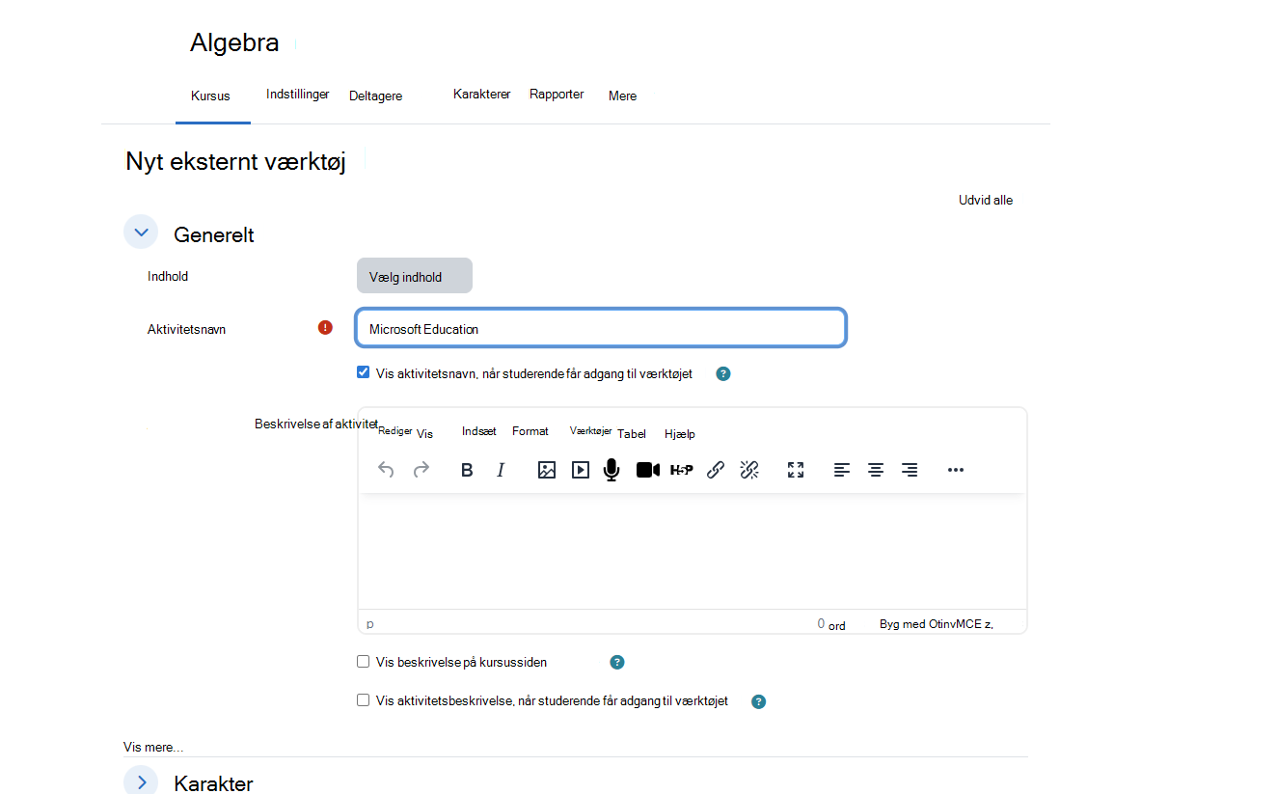Center align text in the editor
Image resolution: width=1277 pixels, height=794 pixels.
click(x=876, y=470)
